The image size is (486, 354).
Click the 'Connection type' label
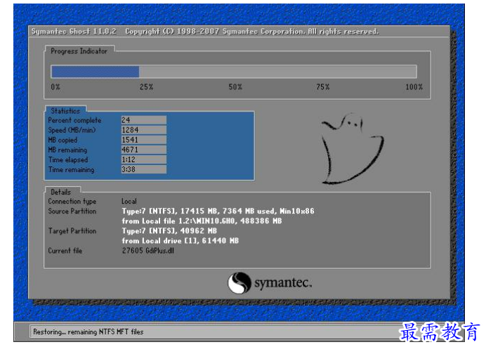[x=72, y=202]
